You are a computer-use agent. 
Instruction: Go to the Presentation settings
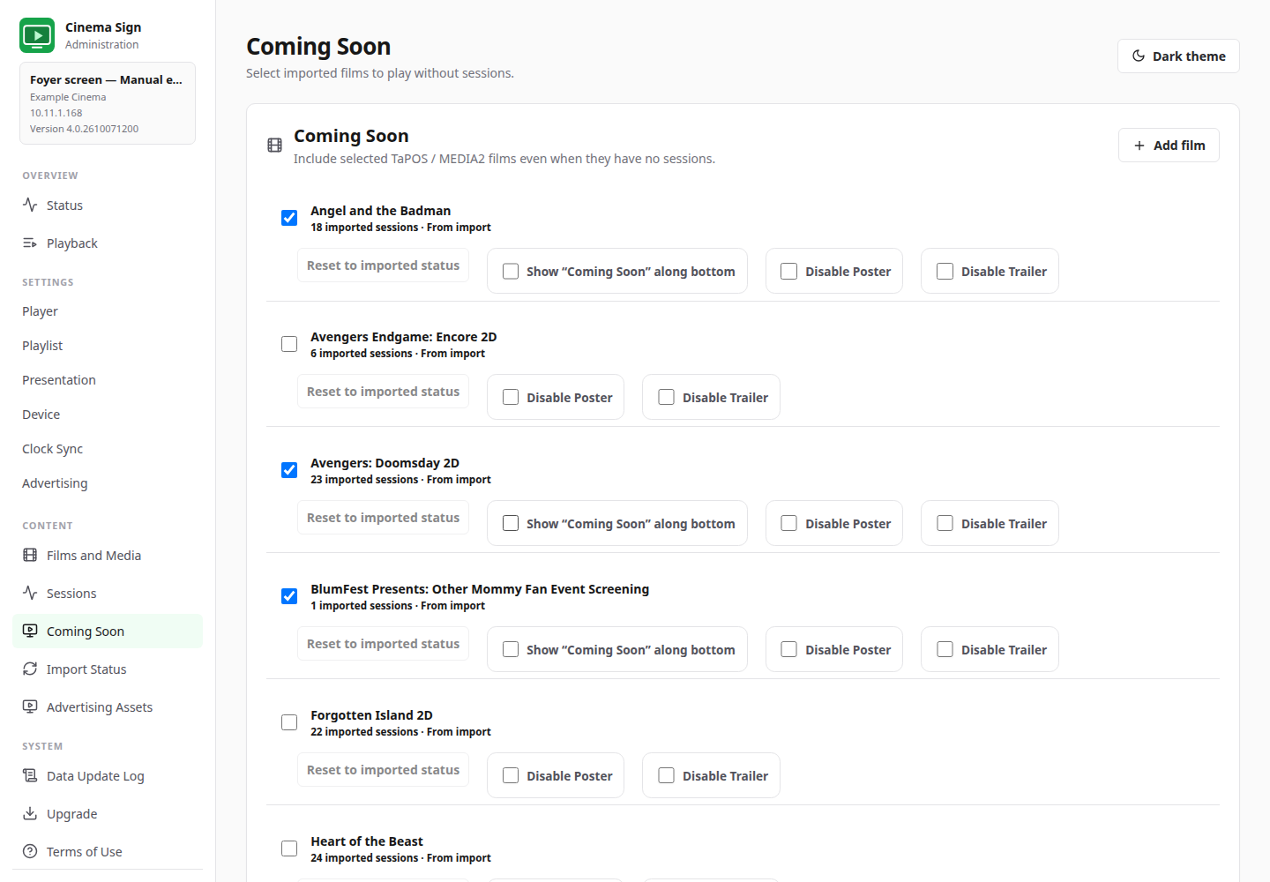pyautogui.click(x=108, y=380)
